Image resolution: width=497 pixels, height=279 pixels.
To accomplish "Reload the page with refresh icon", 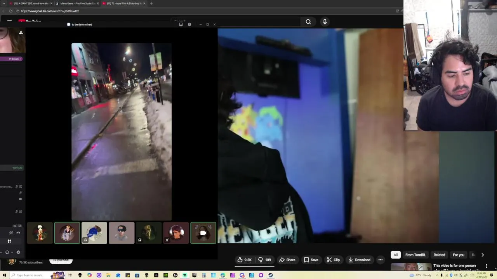I will (x=10, y=11).
